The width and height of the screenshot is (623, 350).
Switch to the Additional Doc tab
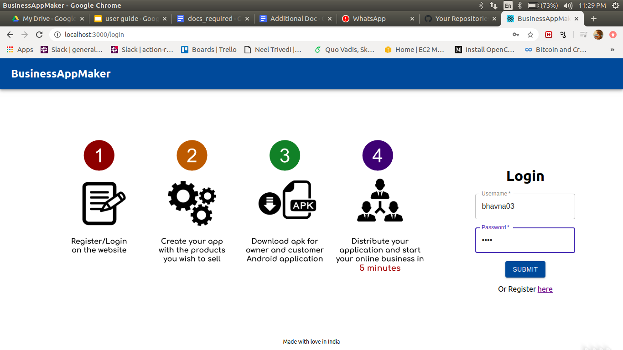tap(296, 19)
